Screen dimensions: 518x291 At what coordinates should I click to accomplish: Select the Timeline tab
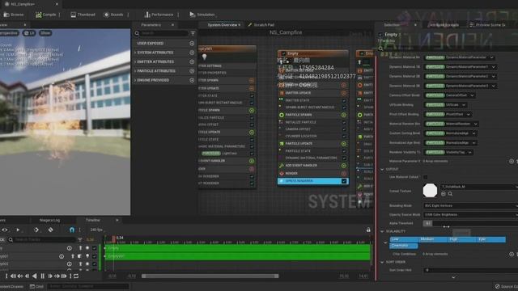pyautogui.click(x=93, y=220)
